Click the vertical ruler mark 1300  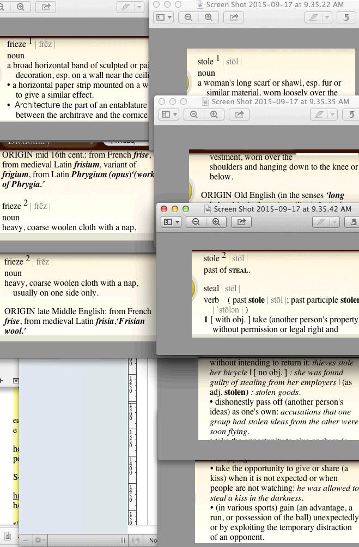[131, 412]
